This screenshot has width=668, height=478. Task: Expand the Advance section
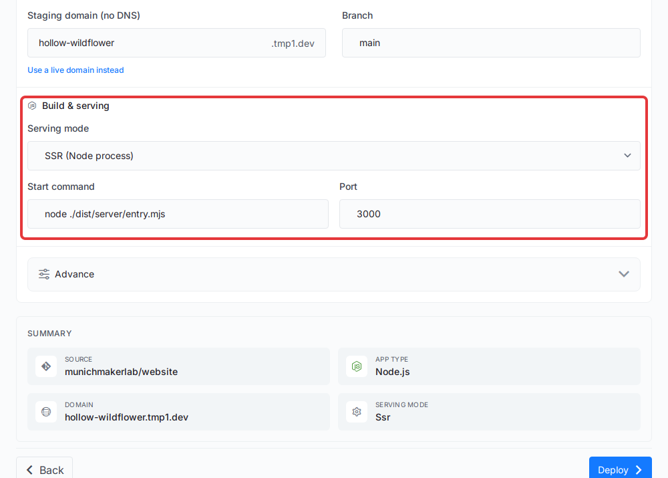pos(333,274)
